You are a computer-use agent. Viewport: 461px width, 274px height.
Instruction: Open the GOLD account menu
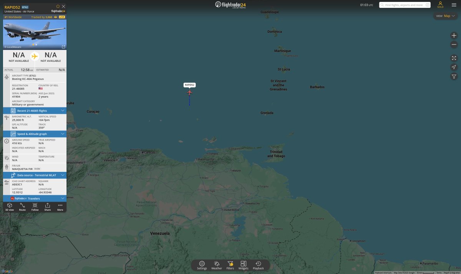tap(440, 5)
